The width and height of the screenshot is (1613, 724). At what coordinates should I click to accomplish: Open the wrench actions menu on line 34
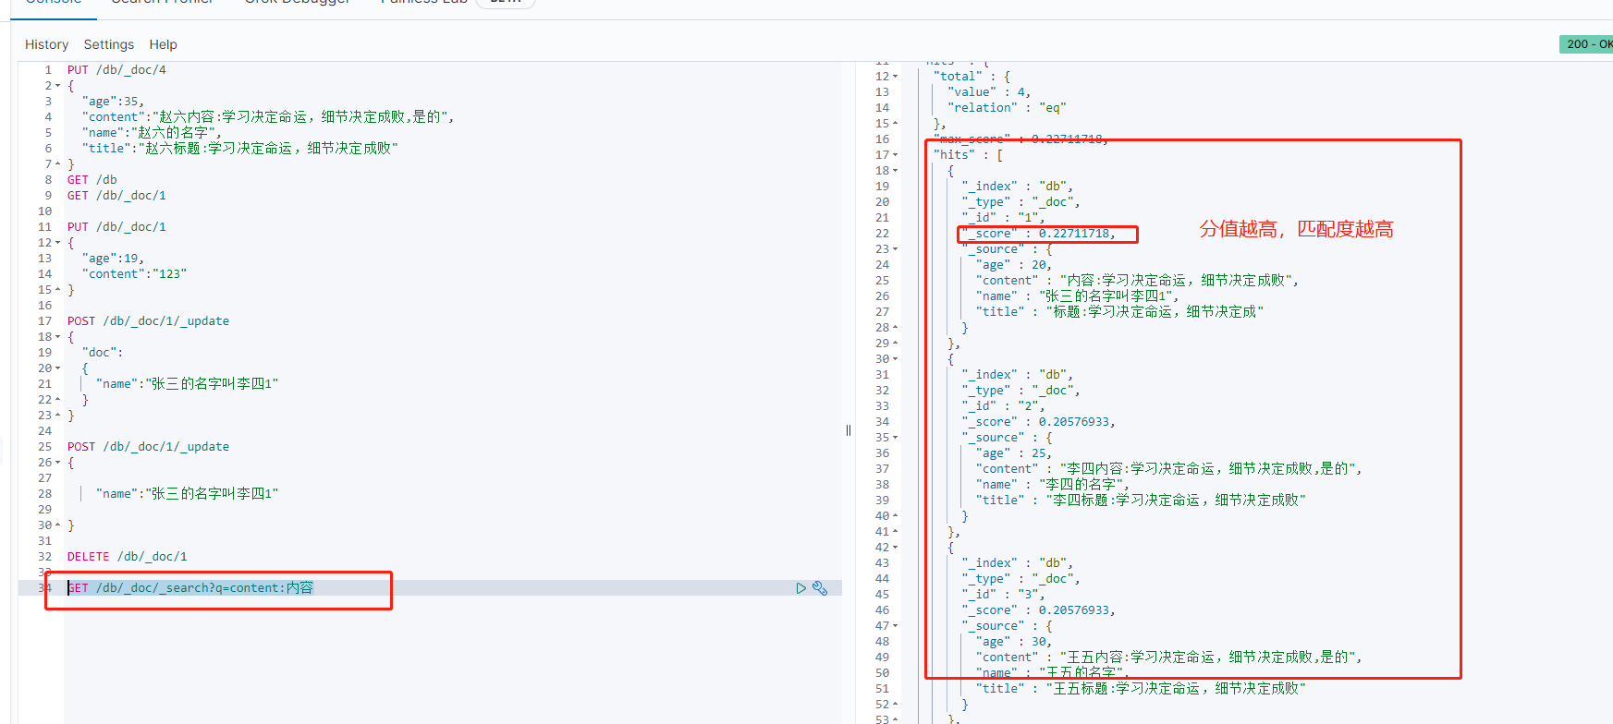tap(820, 588)
